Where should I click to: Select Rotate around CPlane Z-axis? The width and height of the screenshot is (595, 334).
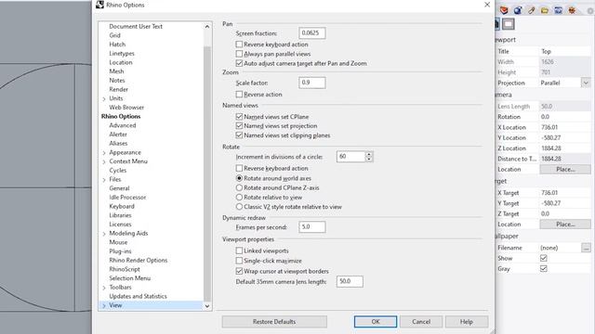pyautogui.click(x=239, y=187)
